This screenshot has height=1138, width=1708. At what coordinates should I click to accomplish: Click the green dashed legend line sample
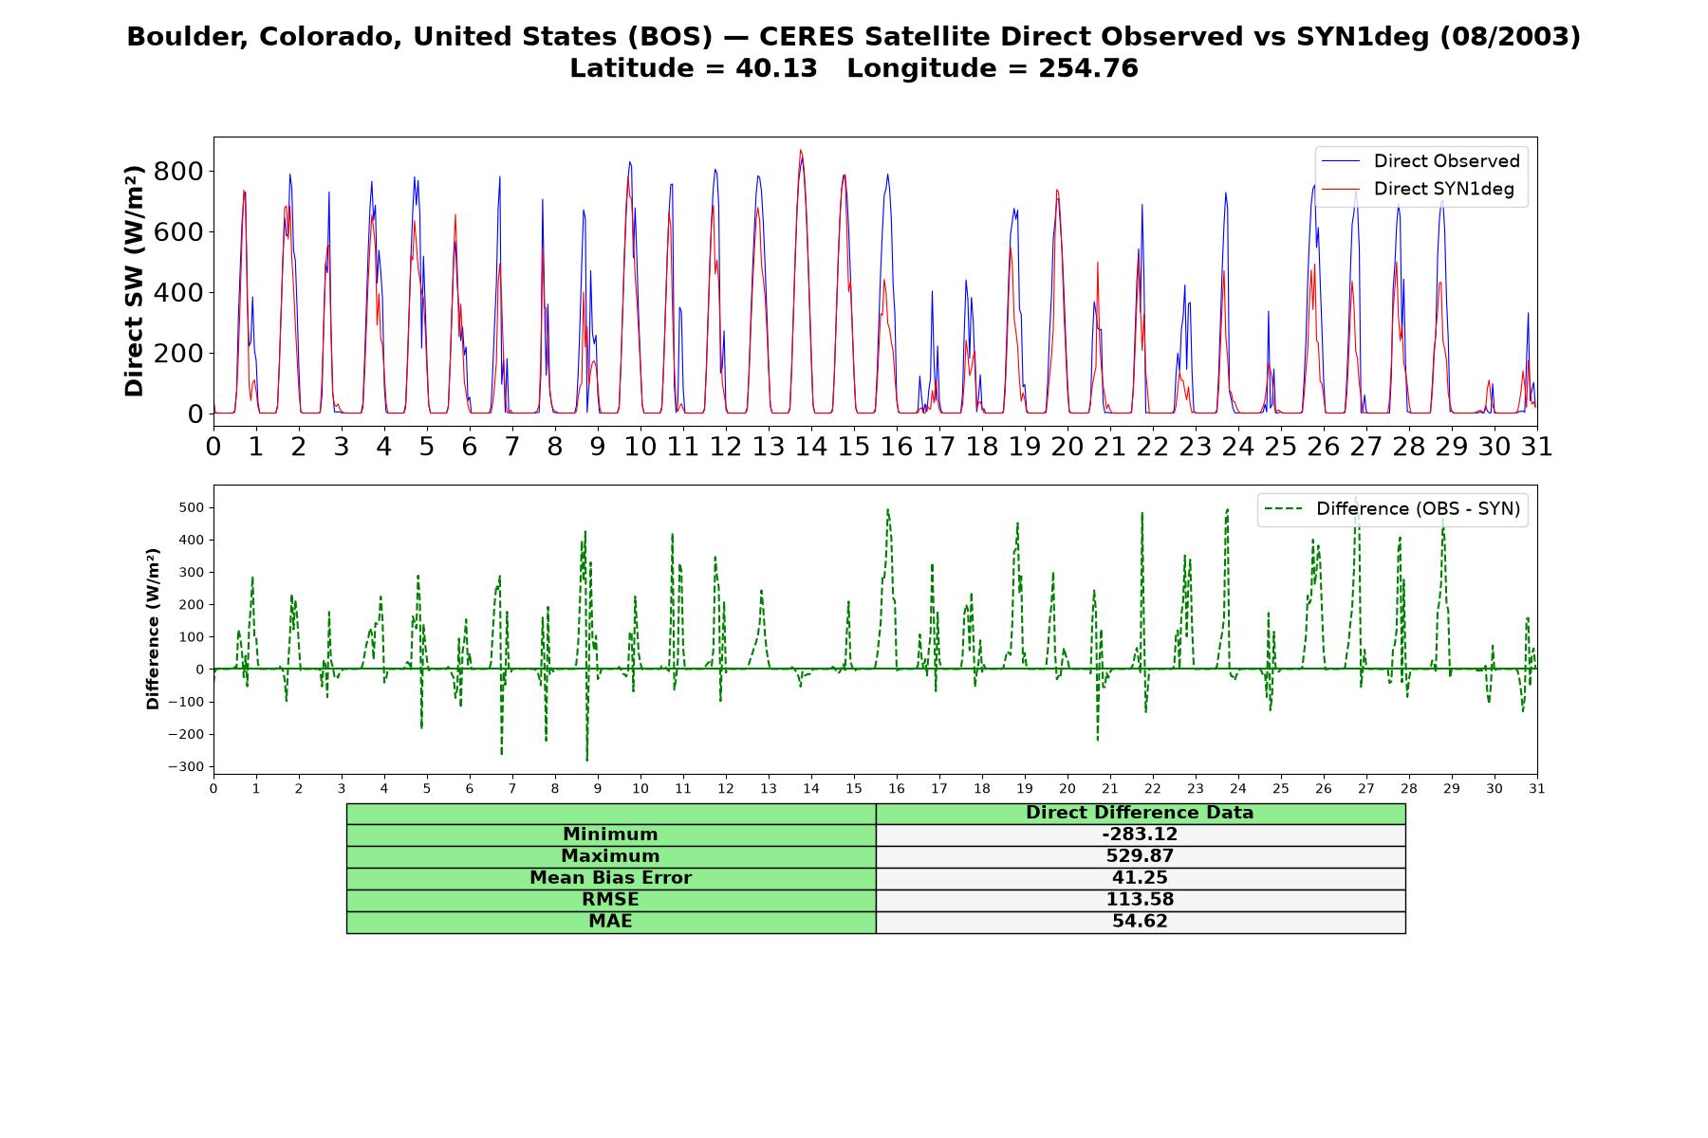click(1283, 509)
